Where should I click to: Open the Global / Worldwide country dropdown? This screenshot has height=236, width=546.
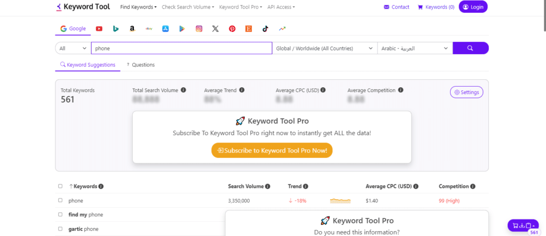click(325, 48)
